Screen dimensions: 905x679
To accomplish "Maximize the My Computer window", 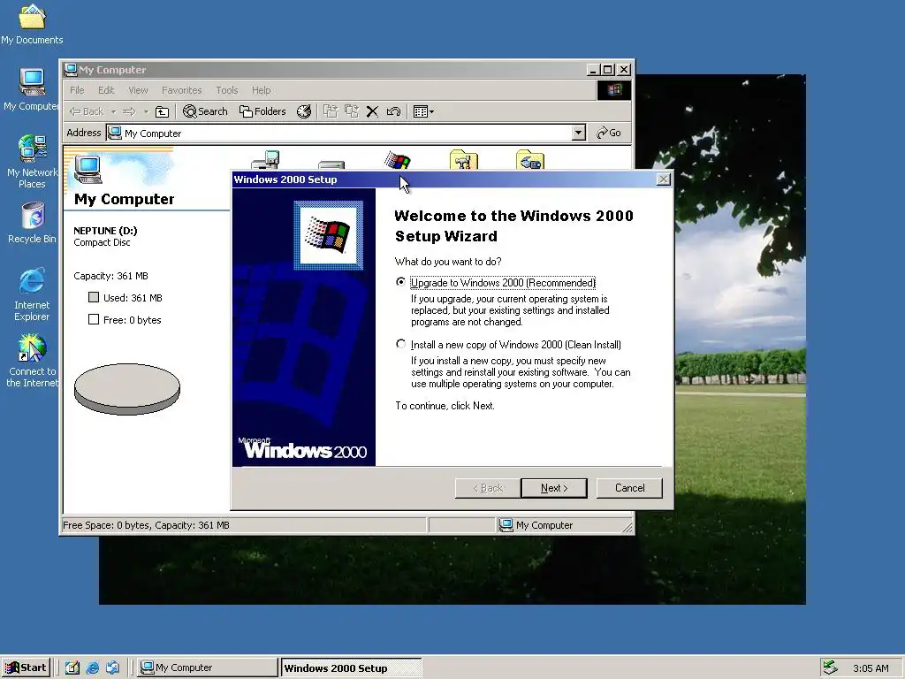I will pyautogui.click(x=608, y=69).
